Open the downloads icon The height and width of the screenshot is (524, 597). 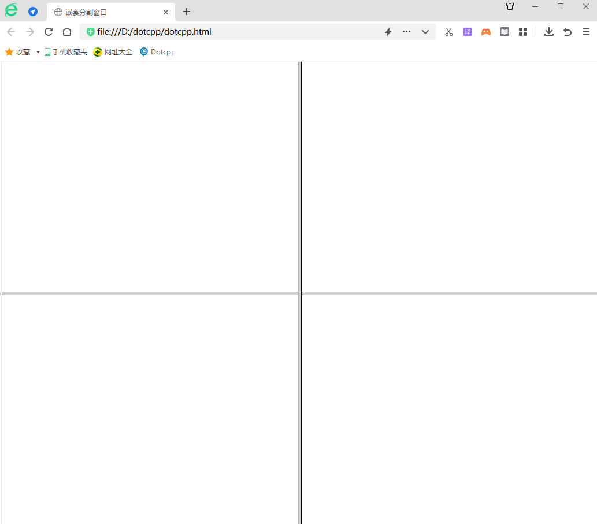(549, 32)
